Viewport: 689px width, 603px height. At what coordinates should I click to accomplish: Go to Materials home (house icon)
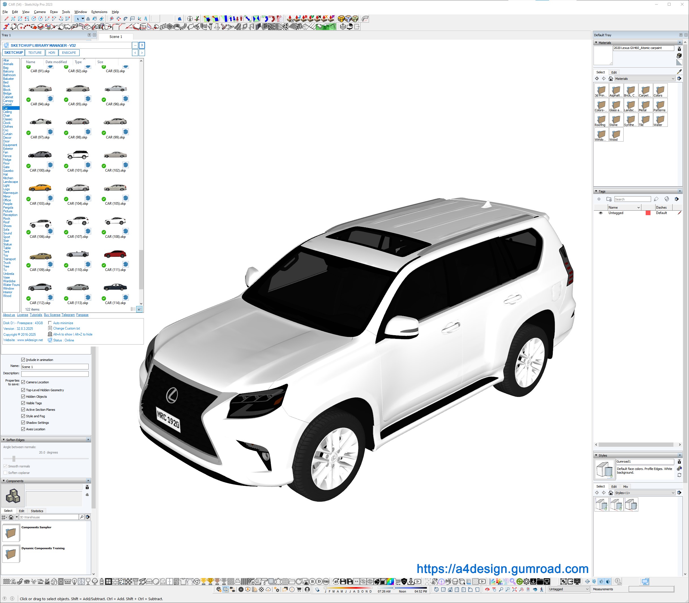(x=611, y=79)
